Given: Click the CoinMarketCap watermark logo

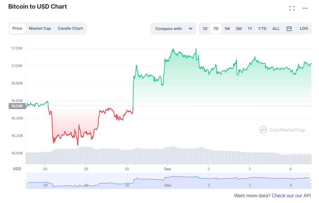Looking at the screenshot, I should point(282,130).
